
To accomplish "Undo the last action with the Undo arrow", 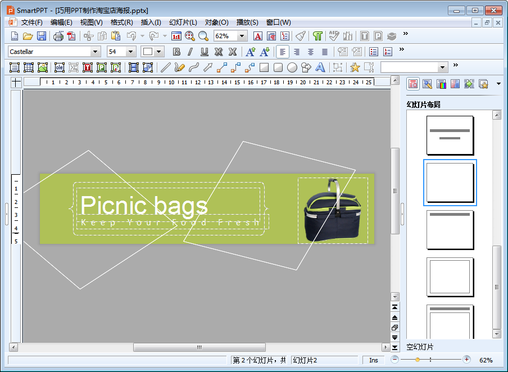I will pos(131,36).
